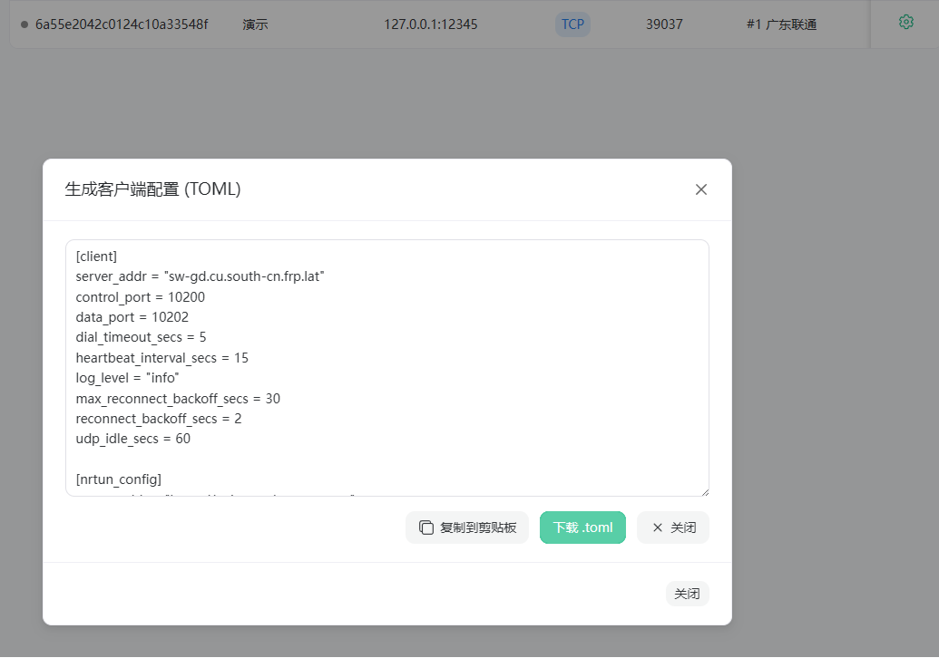Image resolution: width=939 pixels, height=658 pixels.
Task: Click the node label #1 广东联通
Action: point(781,24)
